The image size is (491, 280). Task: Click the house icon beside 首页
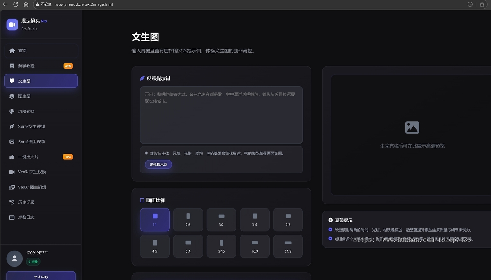[12, 51]
